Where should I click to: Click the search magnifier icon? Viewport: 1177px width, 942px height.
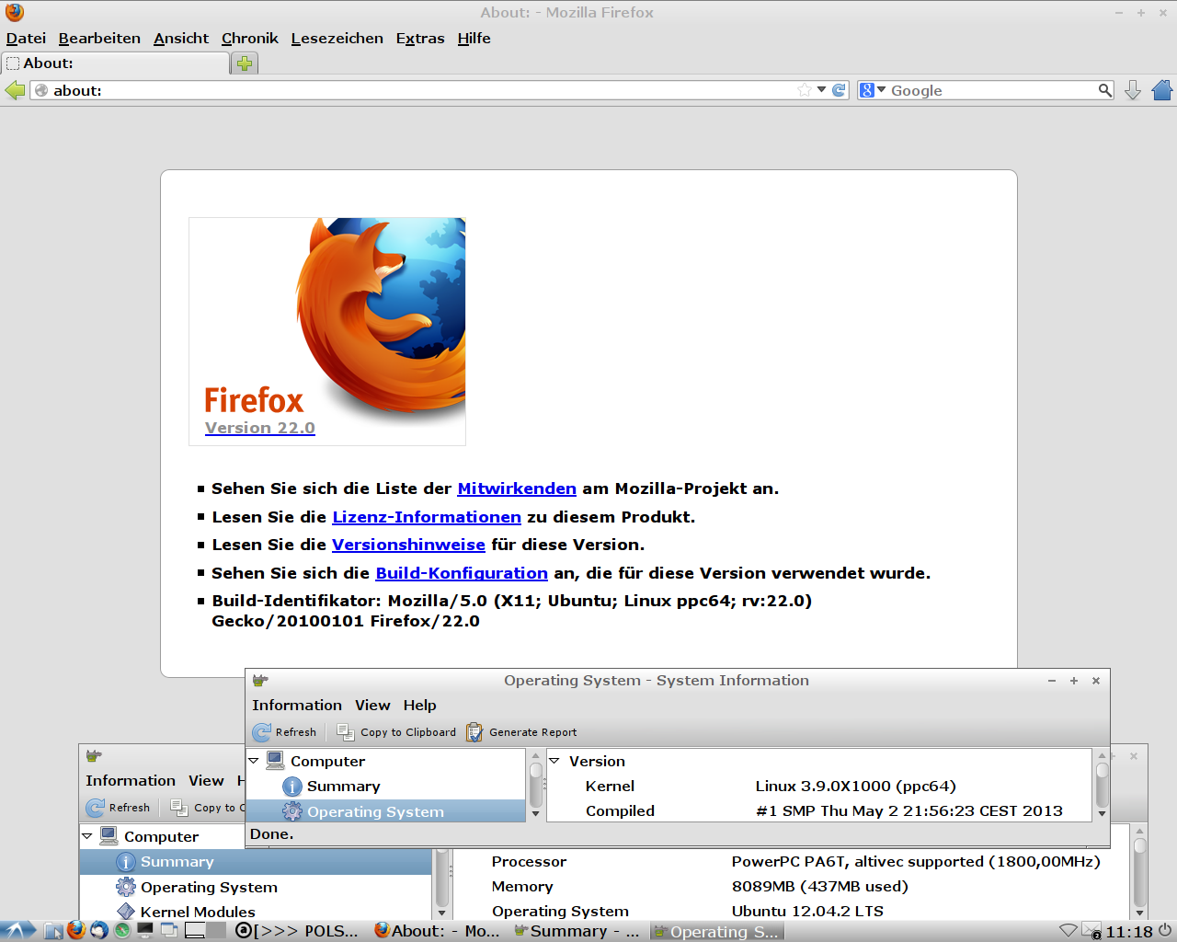1104,90
